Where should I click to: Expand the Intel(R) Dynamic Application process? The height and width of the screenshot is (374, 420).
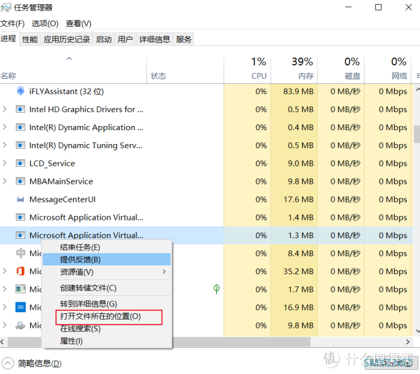(5, 127)
